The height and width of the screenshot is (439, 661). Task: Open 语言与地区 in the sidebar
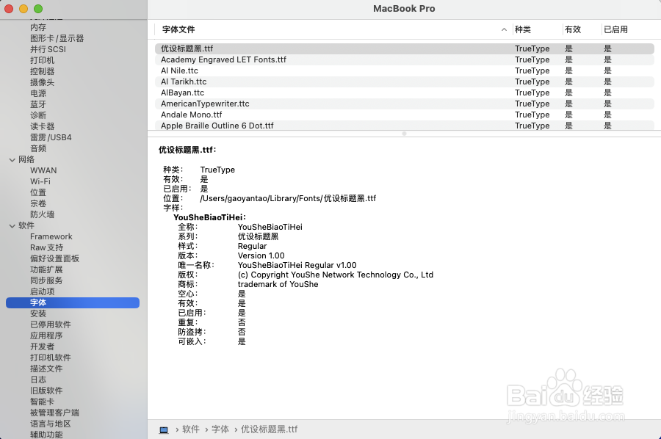click(x=51, y=424)
